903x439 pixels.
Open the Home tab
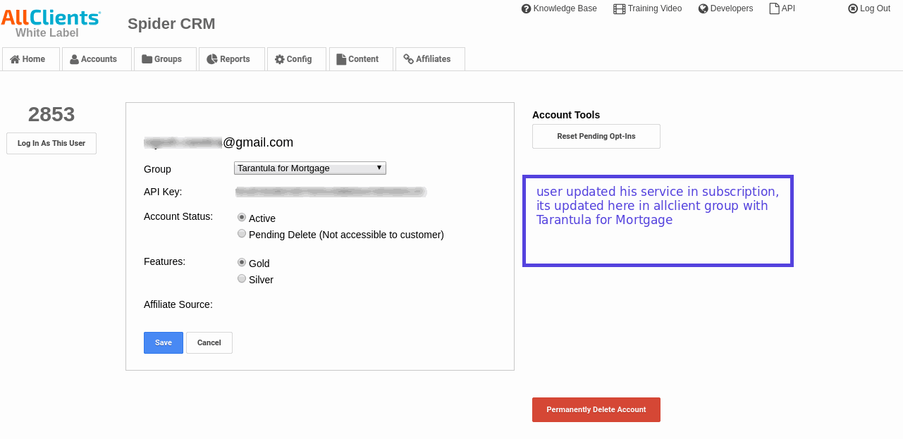click(x=30, y=59)
